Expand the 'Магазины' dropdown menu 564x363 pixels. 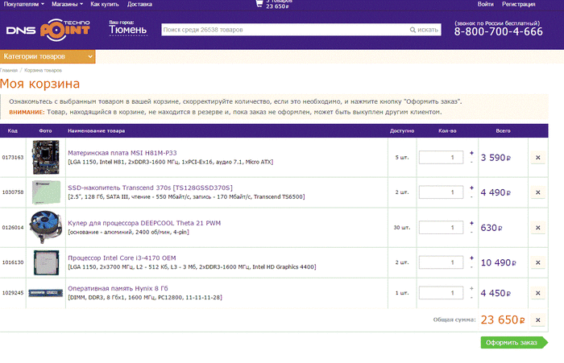pyautogui.click(x=67, y=4)
